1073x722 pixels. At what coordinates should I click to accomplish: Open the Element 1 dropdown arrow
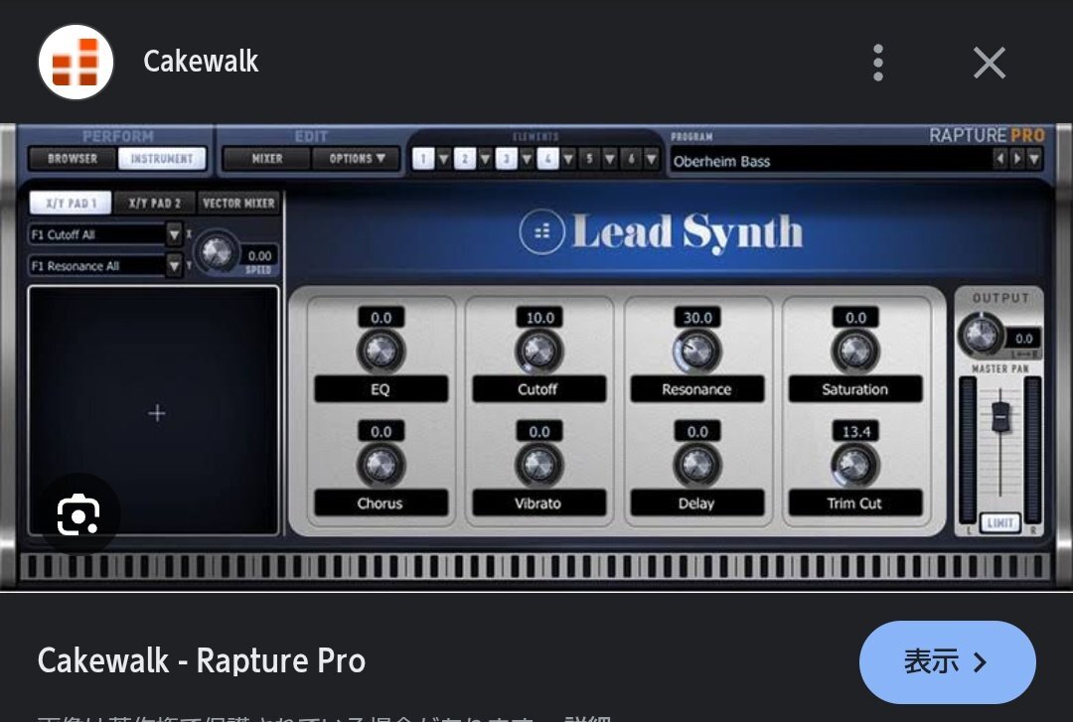pyautogui.click(x=443, y=160)
